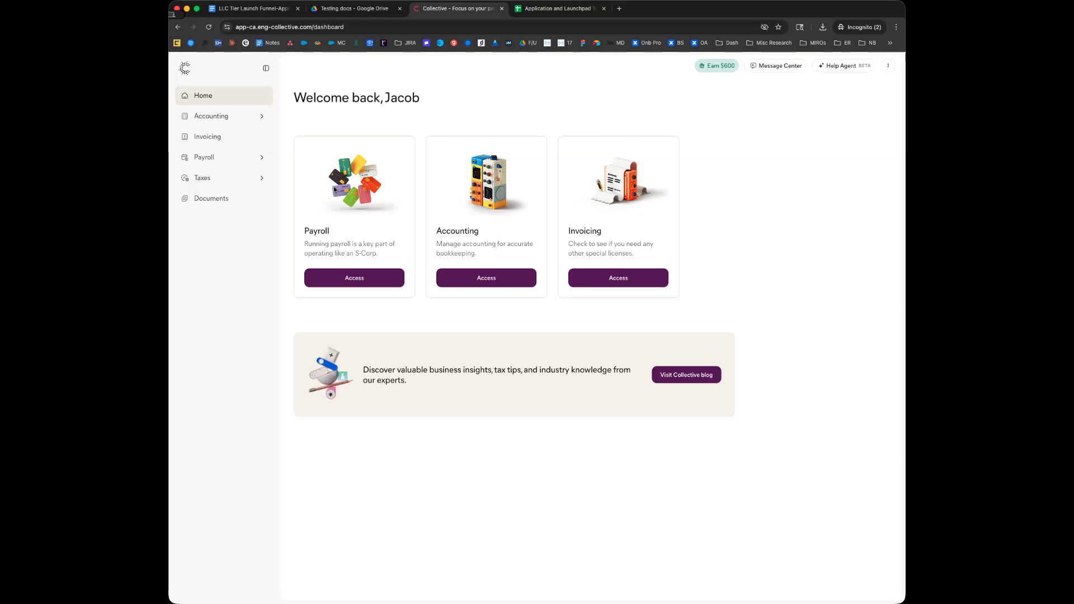Viewport: 1074px width, 604px height.
Task: Expand the Payroll sidebar chevron
Action: pos(262,158)
